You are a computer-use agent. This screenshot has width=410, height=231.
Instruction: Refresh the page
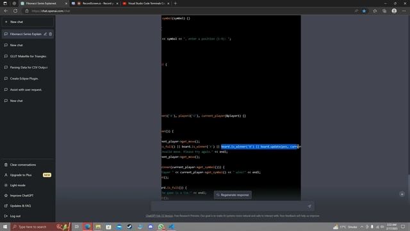coord(15,11)
